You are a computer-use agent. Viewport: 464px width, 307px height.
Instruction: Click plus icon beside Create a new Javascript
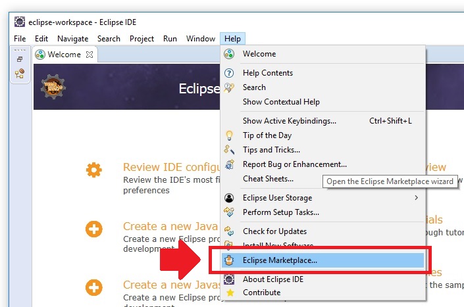tap(94, 287)
